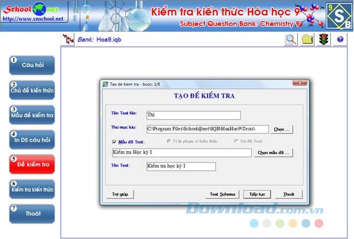Click the traffic light icon
This screenshot has height=239, width=354.
pyautogui.click(x=324, y=39)
